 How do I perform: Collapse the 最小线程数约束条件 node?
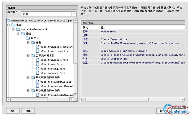pos(28,90)
